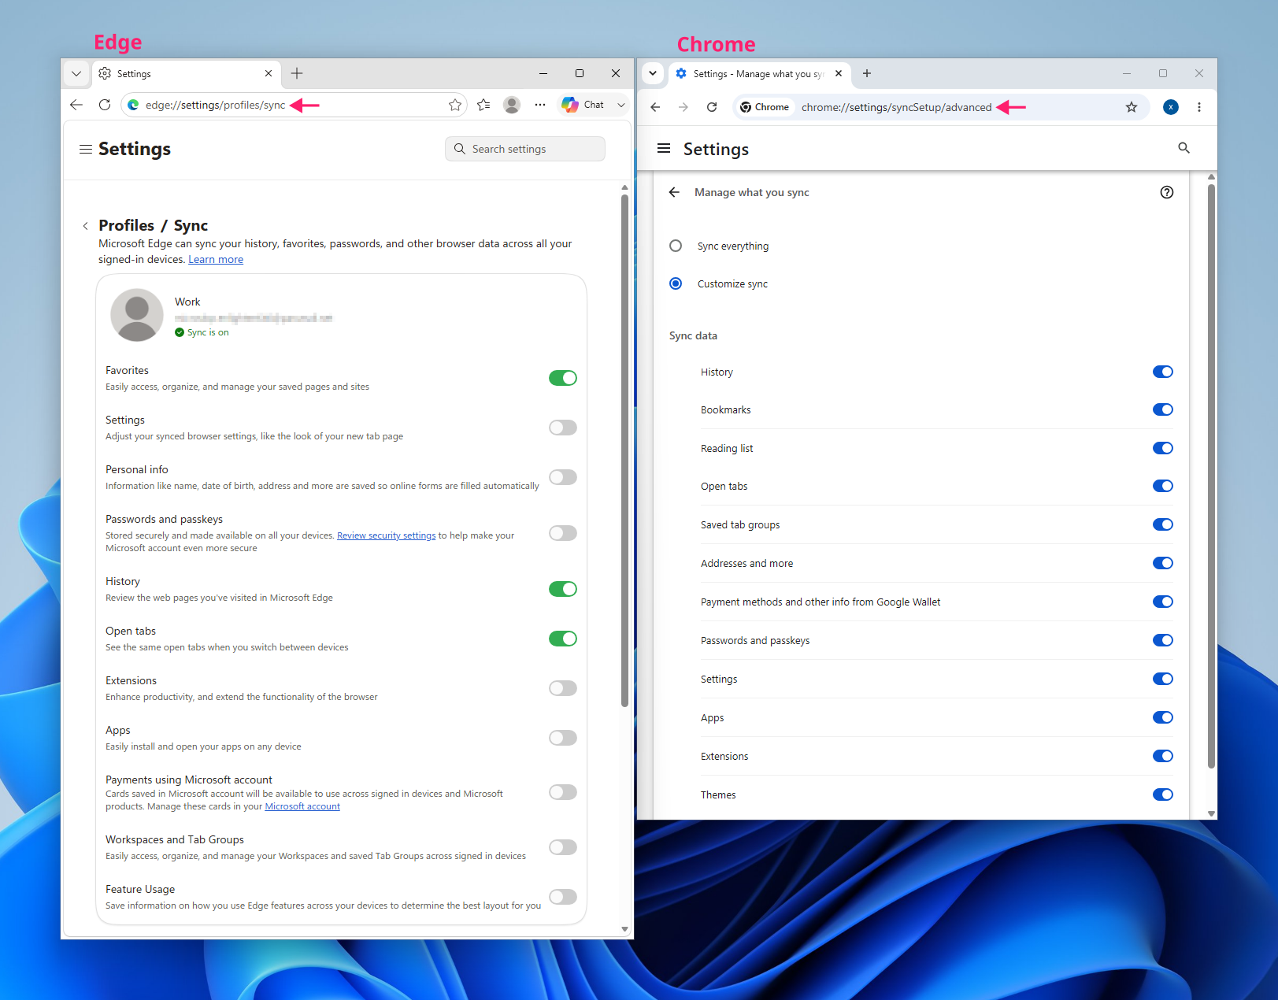This screenshot has width=1278, height=1000.
Task: Select Sync everything in Chrome
Action: pyautogui.click(x=676, y=246)
